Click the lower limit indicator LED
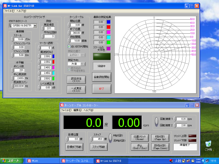219x164 pixels. pyautogui.click(x=192, y=141)
